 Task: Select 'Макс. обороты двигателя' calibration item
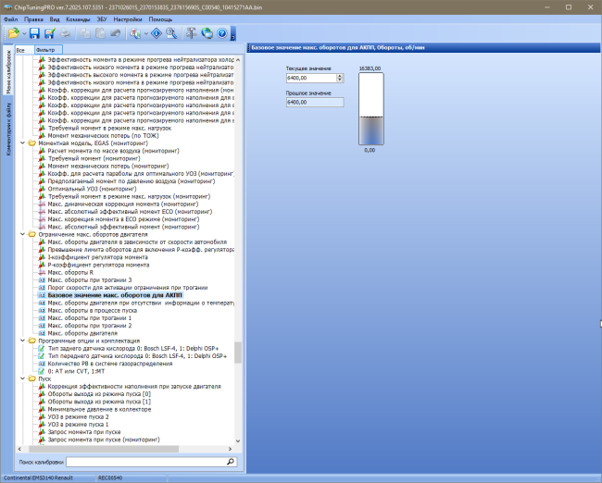[x=82, y=333]
